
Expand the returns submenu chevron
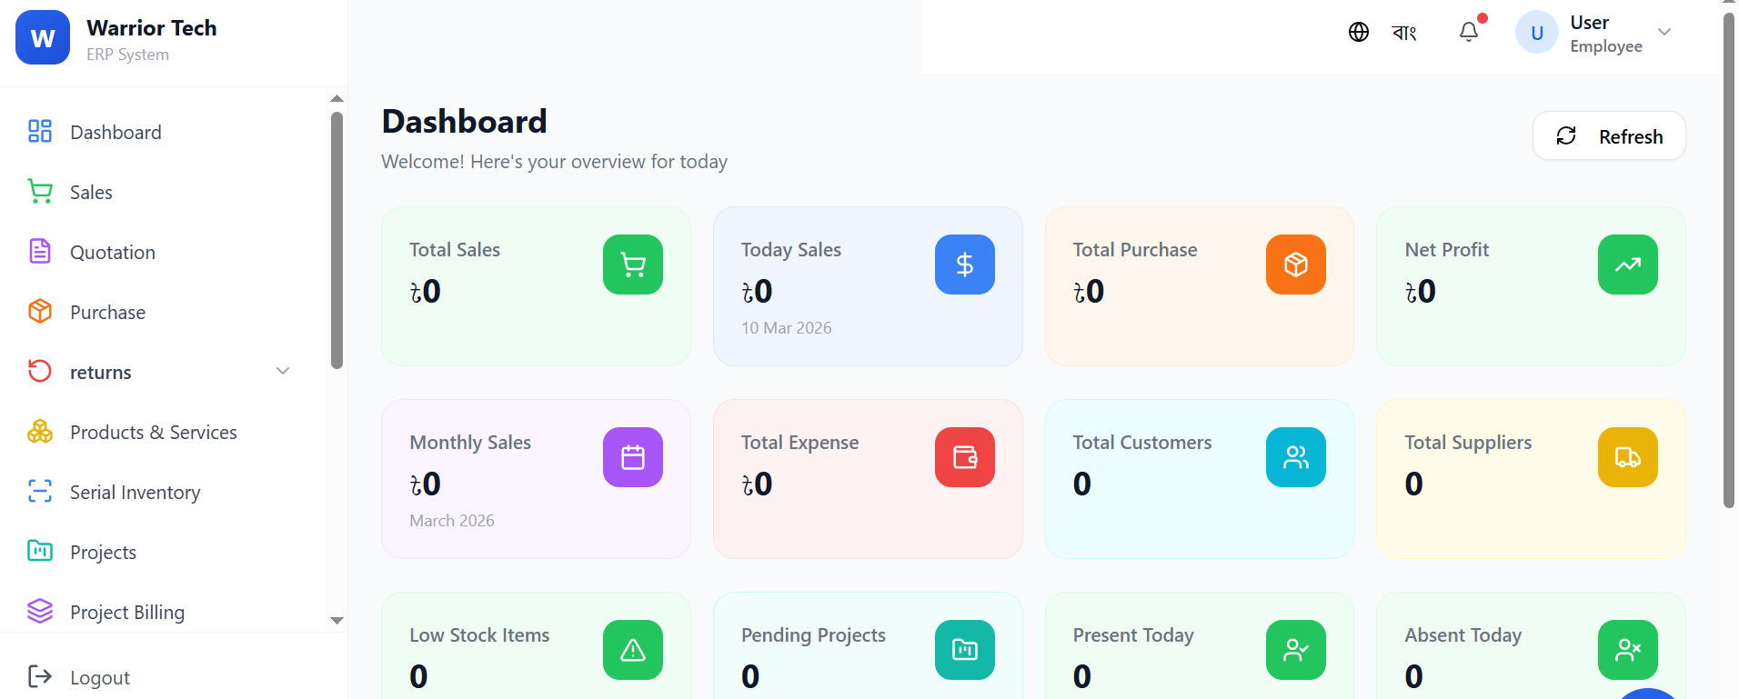[x=283, y=371]
